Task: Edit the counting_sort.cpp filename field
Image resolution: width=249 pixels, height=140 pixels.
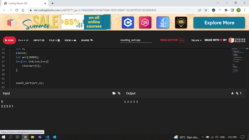Action: 136,40
